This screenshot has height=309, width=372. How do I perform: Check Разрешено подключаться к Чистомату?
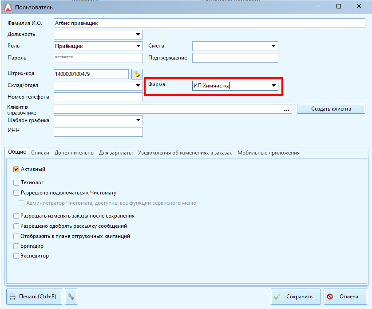pos(16,193)
